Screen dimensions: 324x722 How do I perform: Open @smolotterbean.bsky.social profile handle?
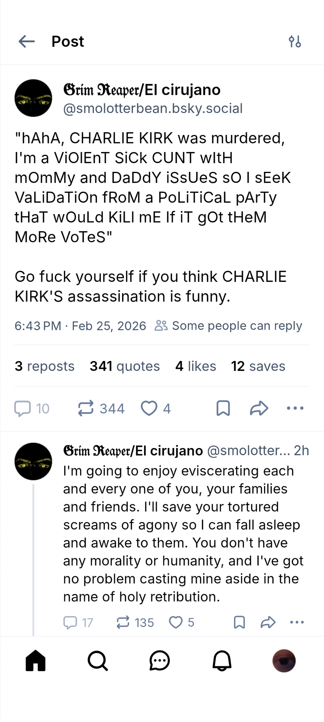[153, 108]
